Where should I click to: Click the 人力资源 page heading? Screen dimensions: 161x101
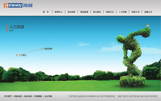coord(17,27)
